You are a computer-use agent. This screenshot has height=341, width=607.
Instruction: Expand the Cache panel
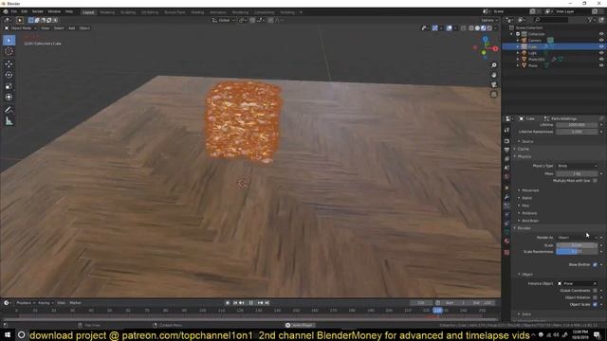click(523, 149)
